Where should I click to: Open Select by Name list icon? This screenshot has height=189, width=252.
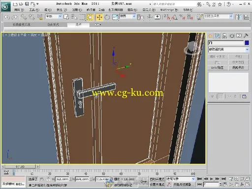(74, 17)
